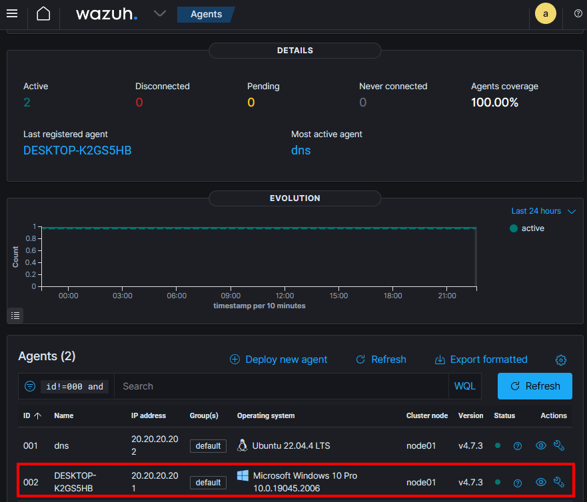Click status help icon for dns agent

coord(518,446)
